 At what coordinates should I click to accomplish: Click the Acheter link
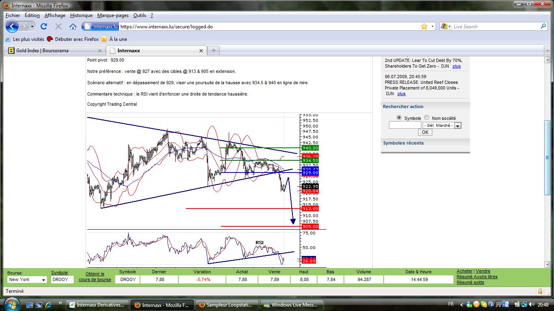tap(464, 271)
